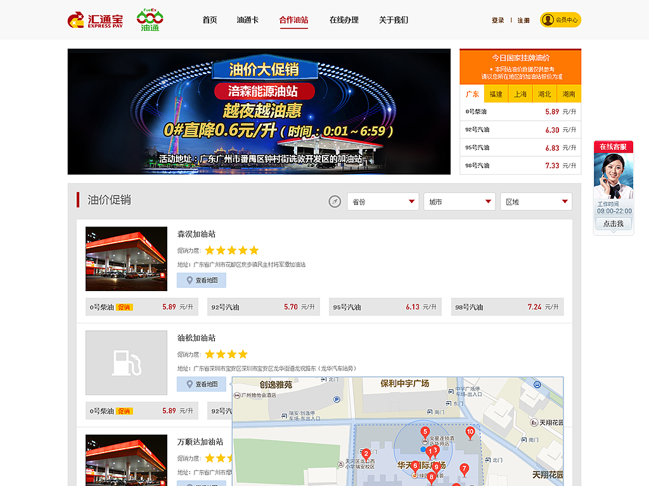Select the 合作油站 menu item

(x=293, y=20)
